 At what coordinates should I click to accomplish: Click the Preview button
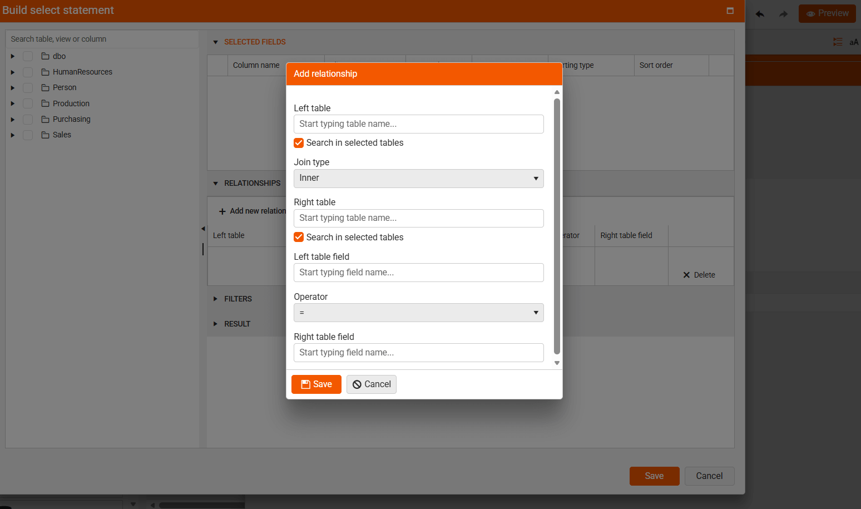pyautogui.click(x=827, y=13)
